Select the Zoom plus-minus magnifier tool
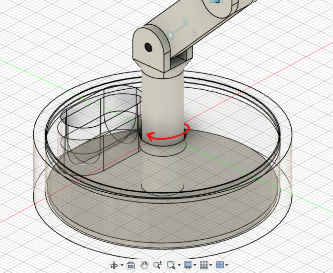This screenshot has width=333, height=273. pyautogui.click(x=158, y=265)
